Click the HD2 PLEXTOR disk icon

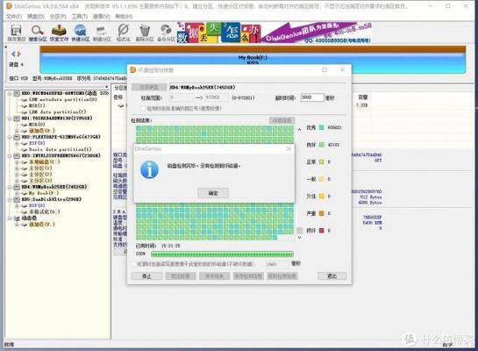point(17,137)
